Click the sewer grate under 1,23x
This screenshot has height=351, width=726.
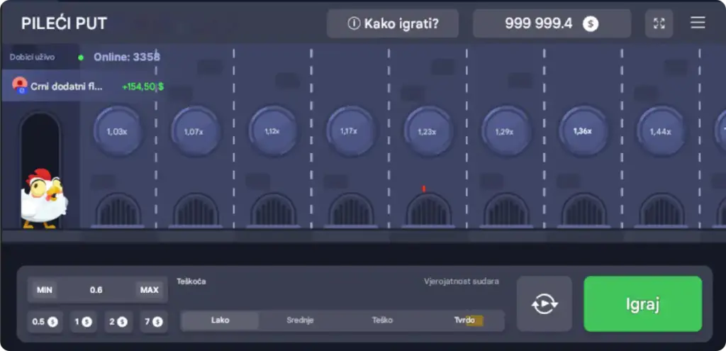point(429,210)
